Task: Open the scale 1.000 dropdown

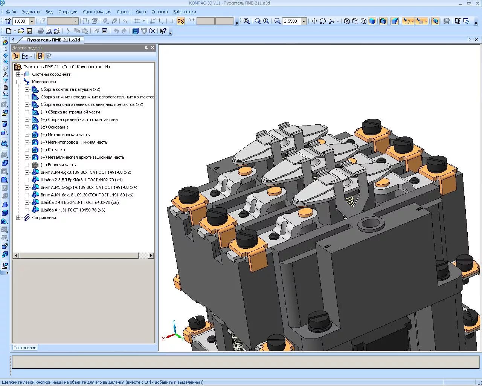Action: click(32, 21)
